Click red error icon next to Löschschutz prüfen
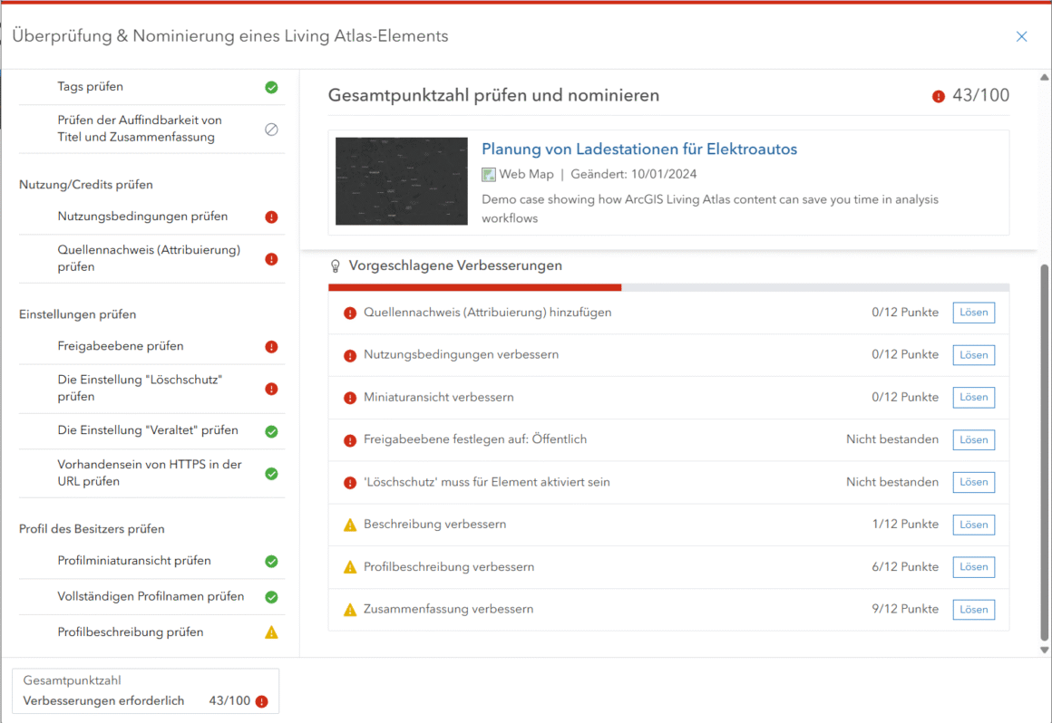The width and height of the screenshot is (1052, 723). [271, 389]
